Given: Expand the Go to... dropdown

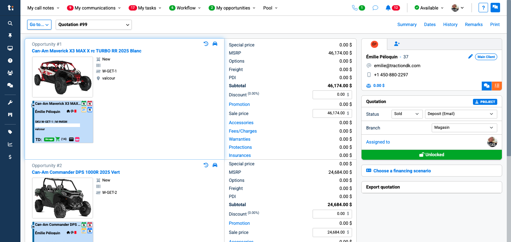Looking at the screenshot, I should pos(39,25).
